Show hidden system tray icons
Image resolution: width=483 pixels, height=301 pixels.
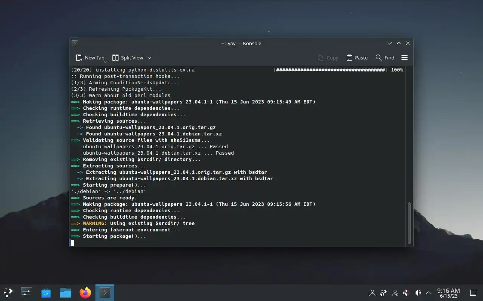point(428,292)
